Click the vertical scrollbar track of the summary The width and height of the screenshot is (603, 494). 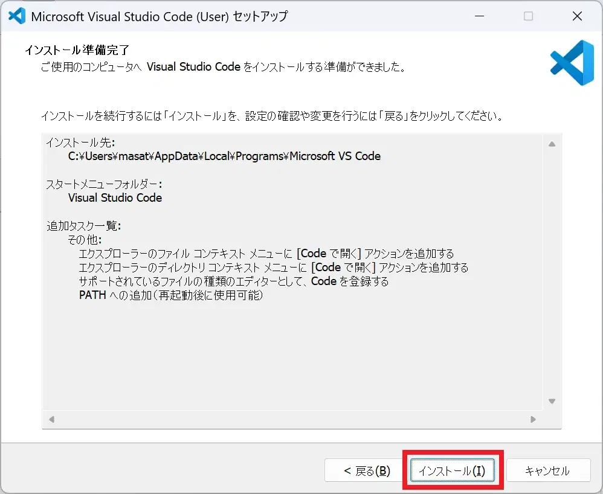click(552, 272)
